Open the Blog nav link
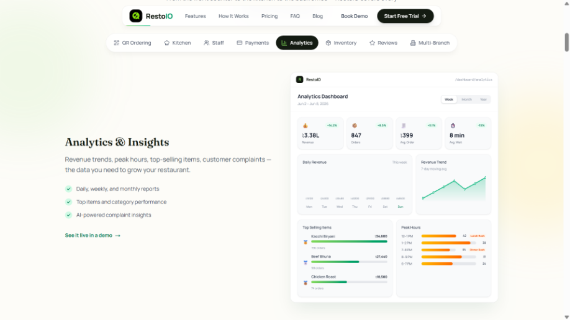This screenshot has width=570, height=320. click(317, 16)
